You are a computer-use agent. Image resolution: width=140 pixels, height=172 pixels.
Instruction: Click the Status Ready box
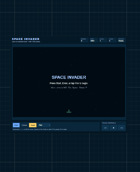(122, 40)
